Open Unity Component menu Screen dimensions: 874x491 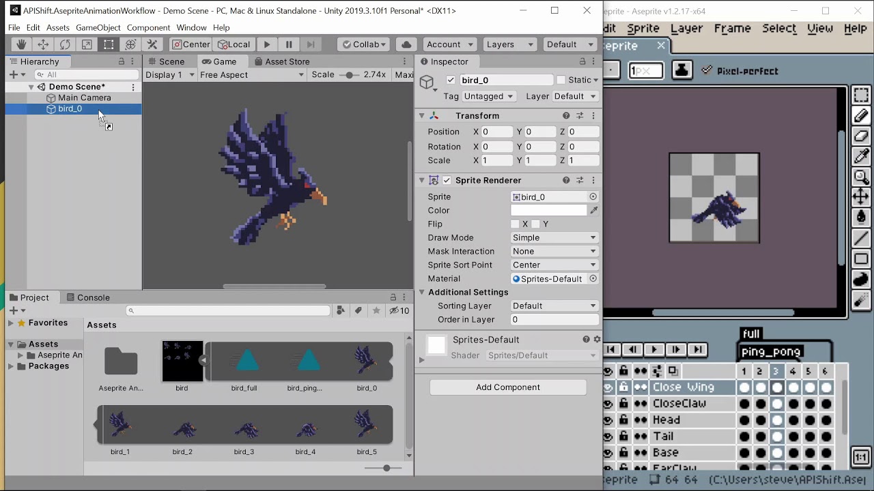tap(148, 27)
